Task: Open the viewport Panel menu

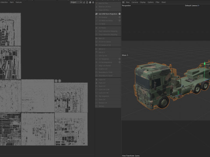Action: [x=164, y=2]
